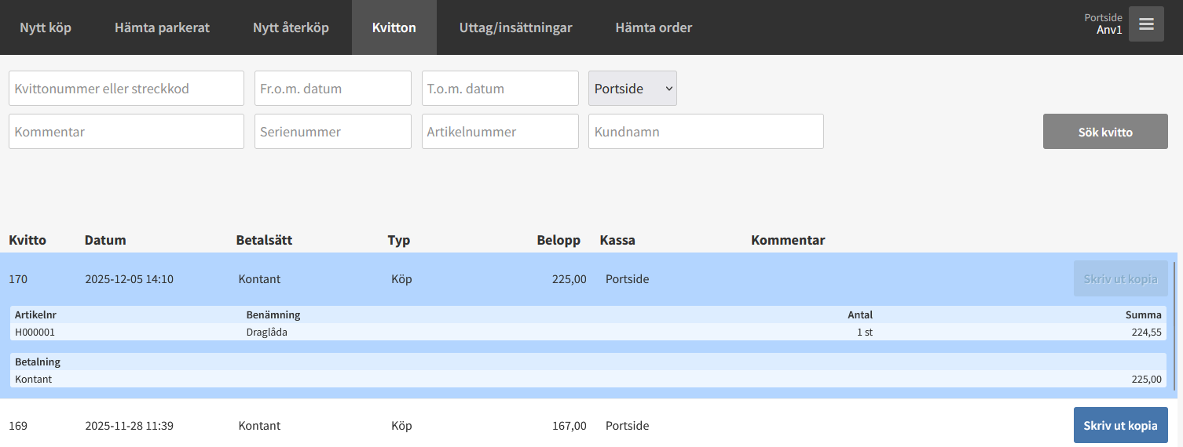1183x447 pixels.
Task: Focus the Kundnamn input field
Action: pos(705,132)
